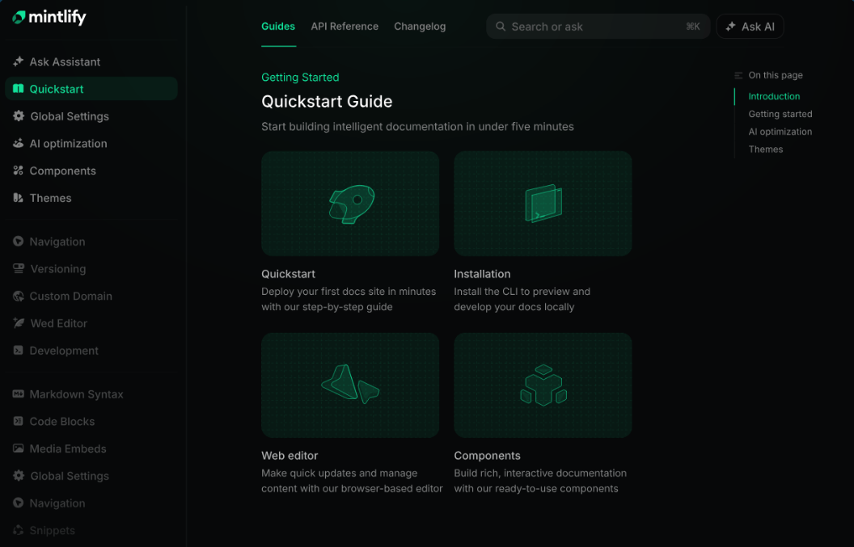Open Development in the sidebar

tap(91, 350)
